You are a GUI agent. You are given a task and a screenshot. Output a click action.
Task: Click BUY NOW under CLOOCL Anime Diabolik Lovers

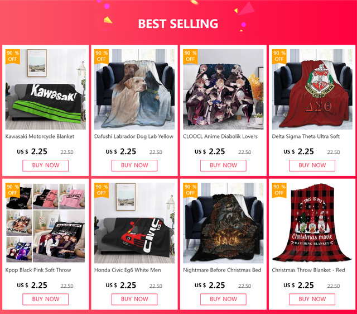(223, 165)
